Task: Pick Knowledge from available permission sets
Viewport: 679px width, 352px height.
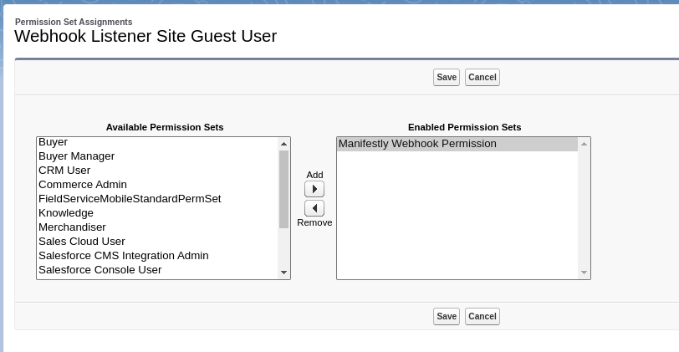Action: 66,213
